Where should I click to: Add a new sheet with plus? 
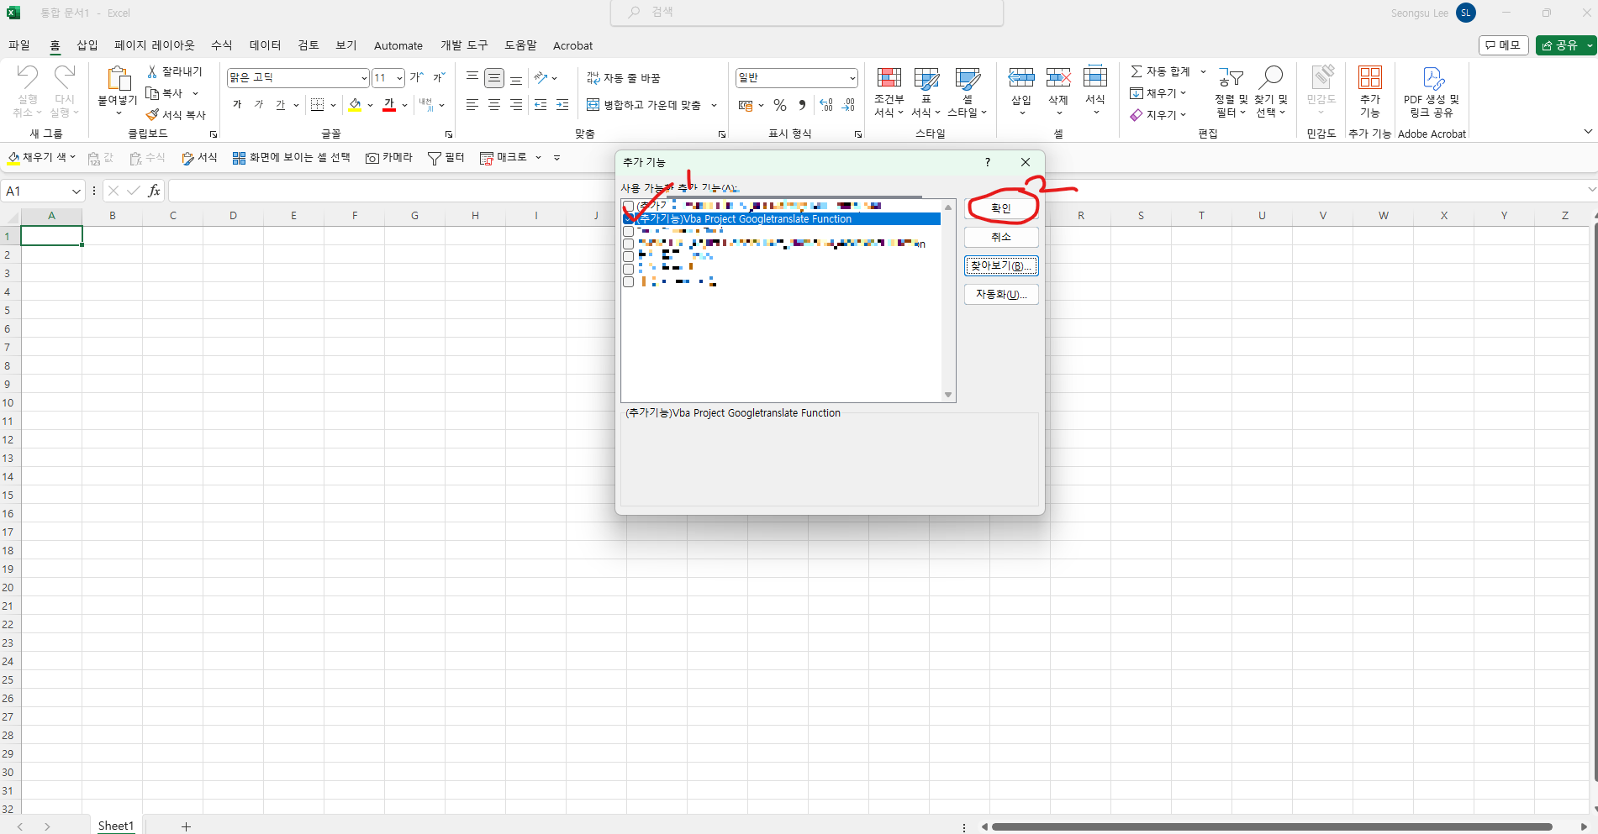[x=186, y=826]
